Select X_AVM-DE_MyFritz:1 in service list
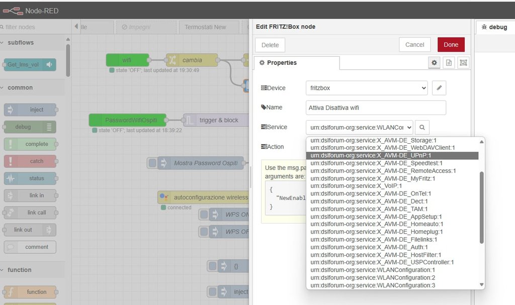 (392, 178)
